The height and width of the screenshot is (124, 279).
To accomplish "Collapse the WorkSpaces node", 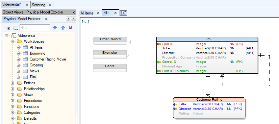I will click(12, 41).
